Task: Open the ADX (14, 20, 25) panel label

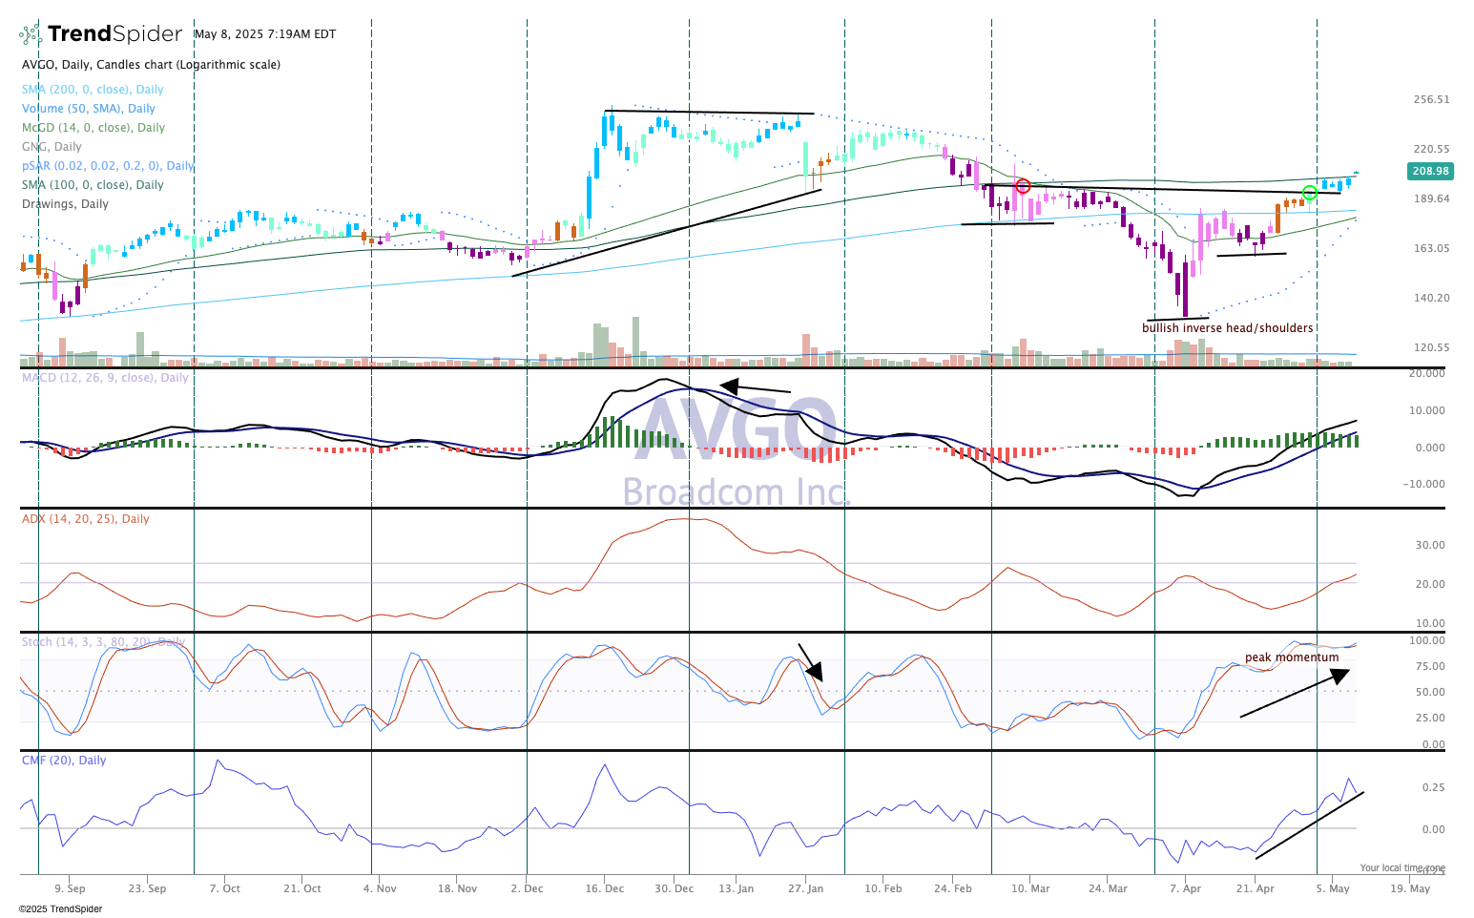Action: point(86,519)
